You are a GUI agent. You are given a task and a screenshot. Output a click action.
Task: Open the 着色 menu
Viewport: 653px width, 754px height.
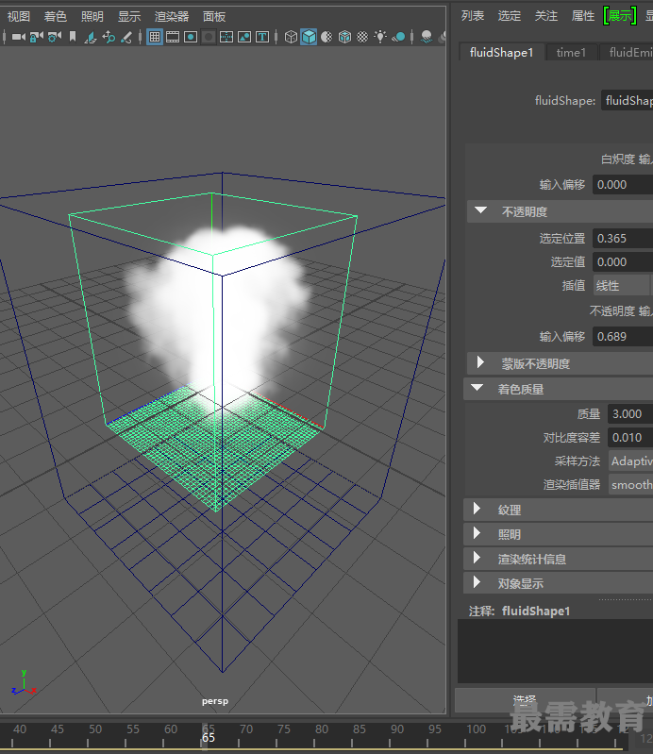tap(56, 16)
